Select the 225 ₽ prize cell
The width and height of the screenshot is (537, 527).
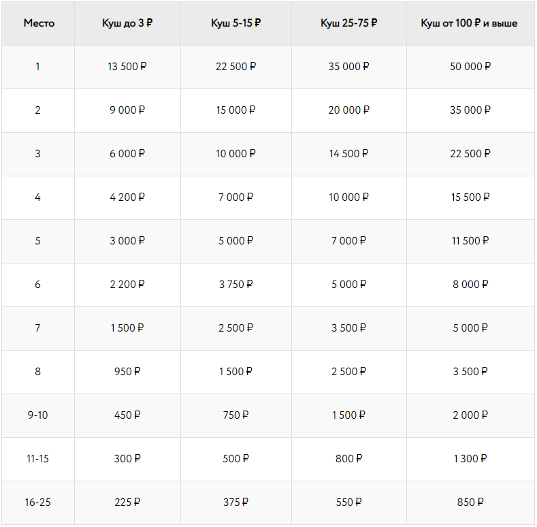127,502
